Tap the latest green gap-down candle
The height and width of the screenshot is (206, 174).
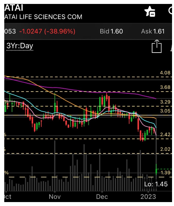156,170
